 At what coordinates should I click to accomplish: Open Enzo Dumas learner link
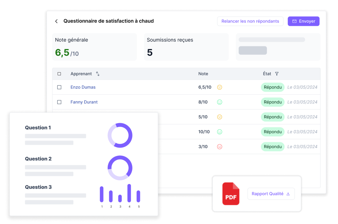click(83, 87)
